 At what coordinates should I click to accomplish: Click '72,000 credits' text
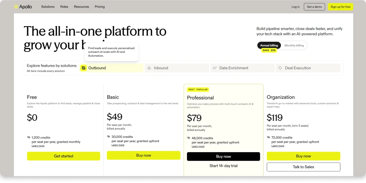click(x=282, y=138)
